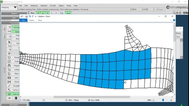189x106 pixels.
Task: Open Metasequoia's Help menu
Action: coord(76,6)
